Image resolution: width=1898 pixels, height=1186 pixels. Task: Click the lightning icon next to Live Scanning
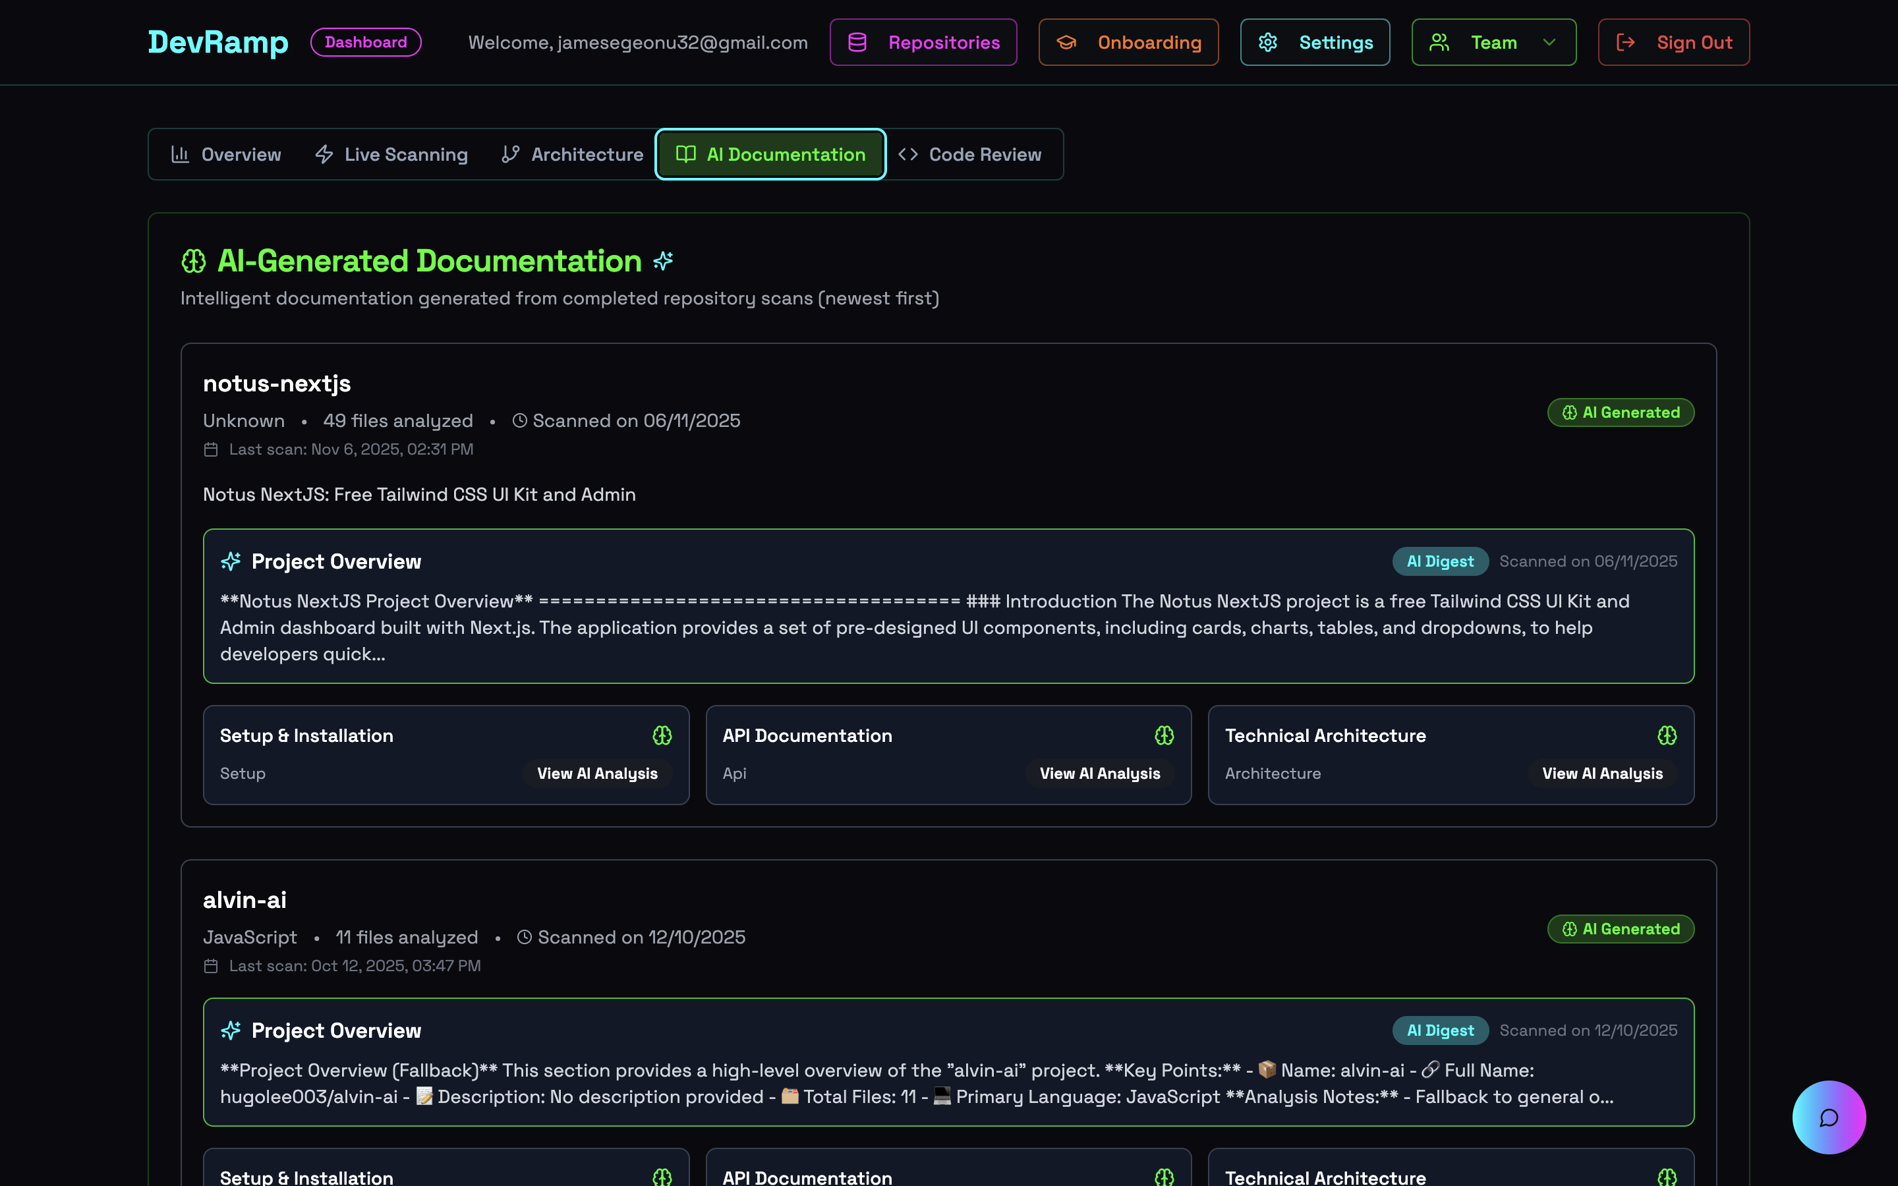coord(324,154)
